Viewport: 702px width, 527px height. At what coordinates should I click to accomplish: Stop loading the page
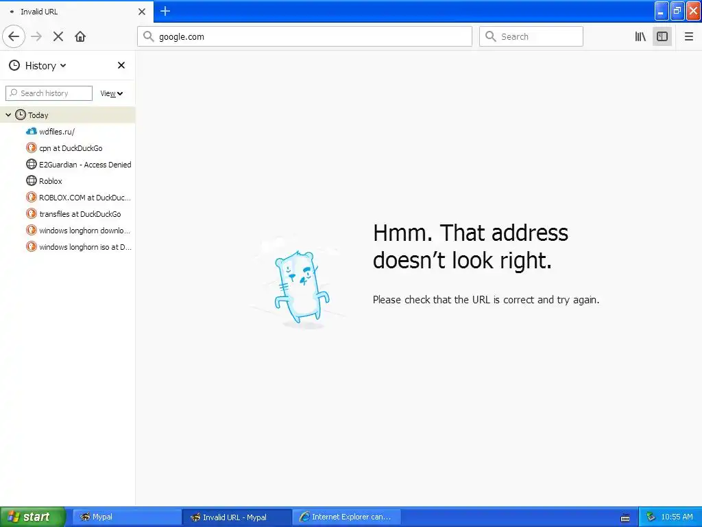point(58,36)
